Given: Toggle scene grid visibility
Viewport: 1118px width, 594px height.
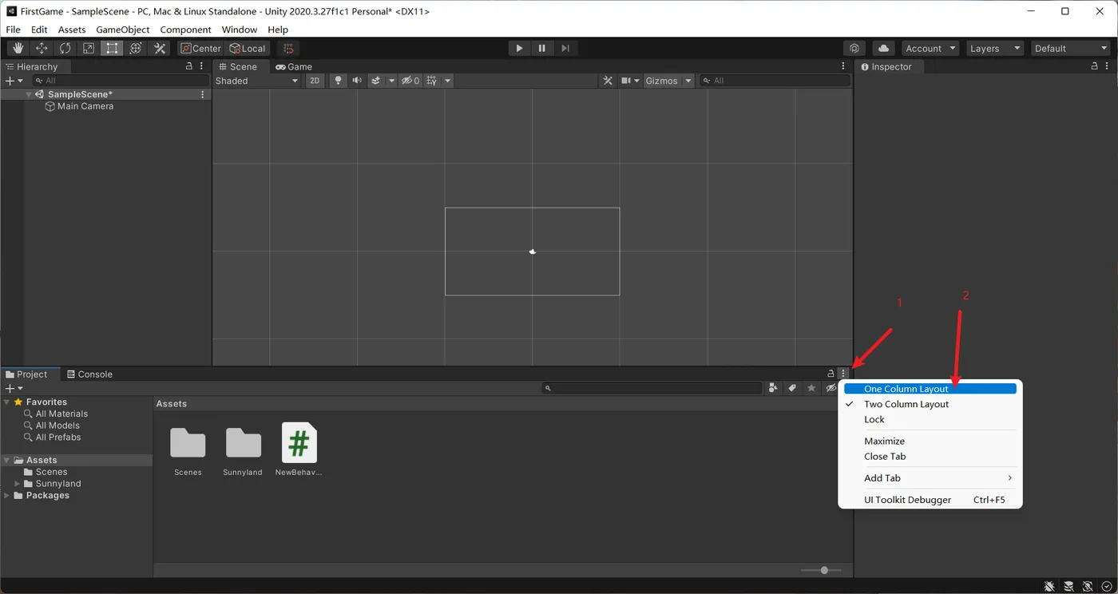Looking at the screenshot, I should [x=432, y=81].
